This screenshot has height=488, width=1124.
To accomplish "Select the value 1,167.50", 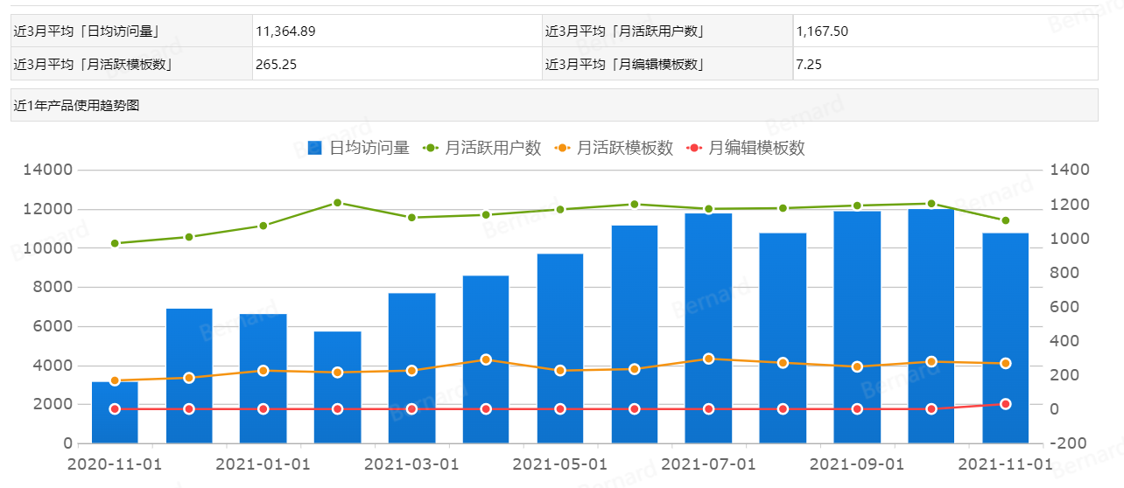I will click(822, 31).
